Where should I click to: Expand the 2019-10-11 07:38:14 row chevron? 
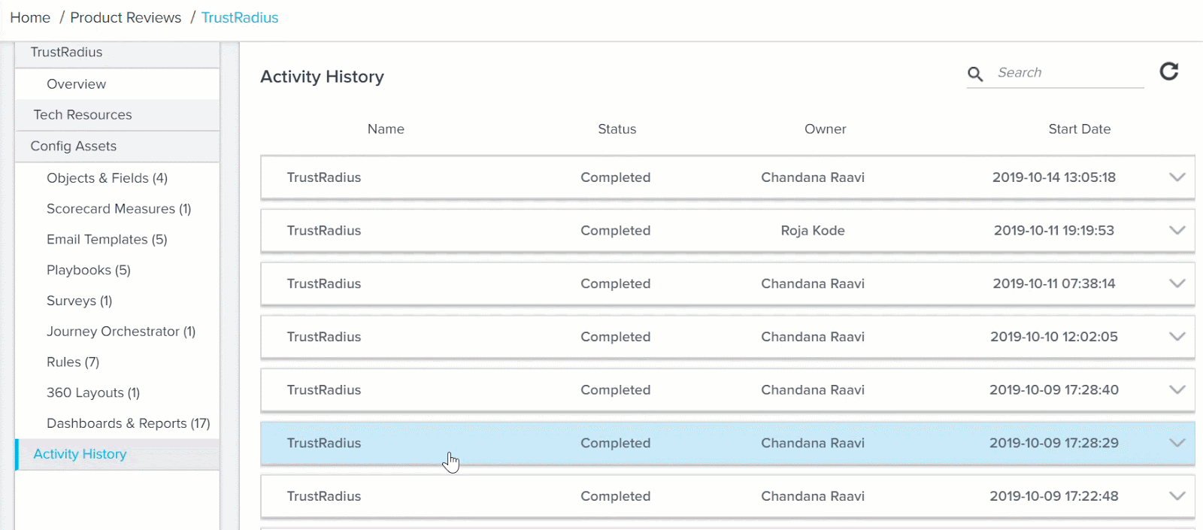(x=1177, y=283)
